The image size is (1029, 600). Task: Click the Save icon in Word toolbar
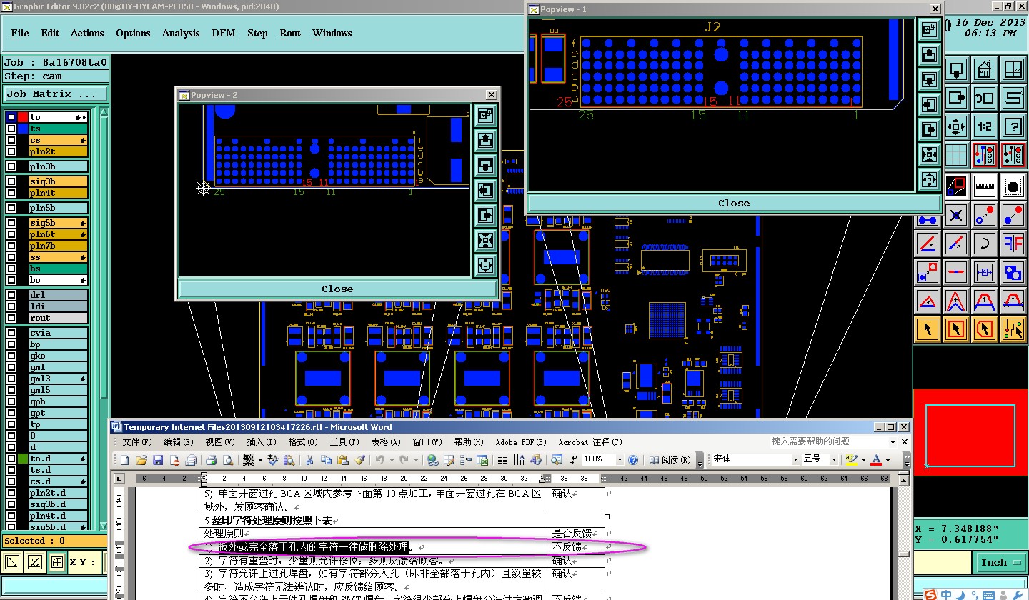click(x=158, y=460)
